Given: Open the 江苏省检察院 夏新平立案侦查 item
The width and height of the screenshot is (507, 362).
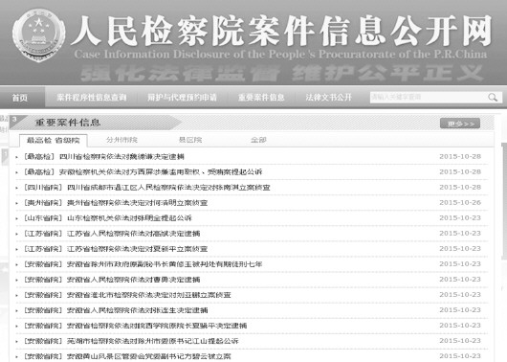Looking at the screenshot, I should pyautogui.click(x=137, y=249).
